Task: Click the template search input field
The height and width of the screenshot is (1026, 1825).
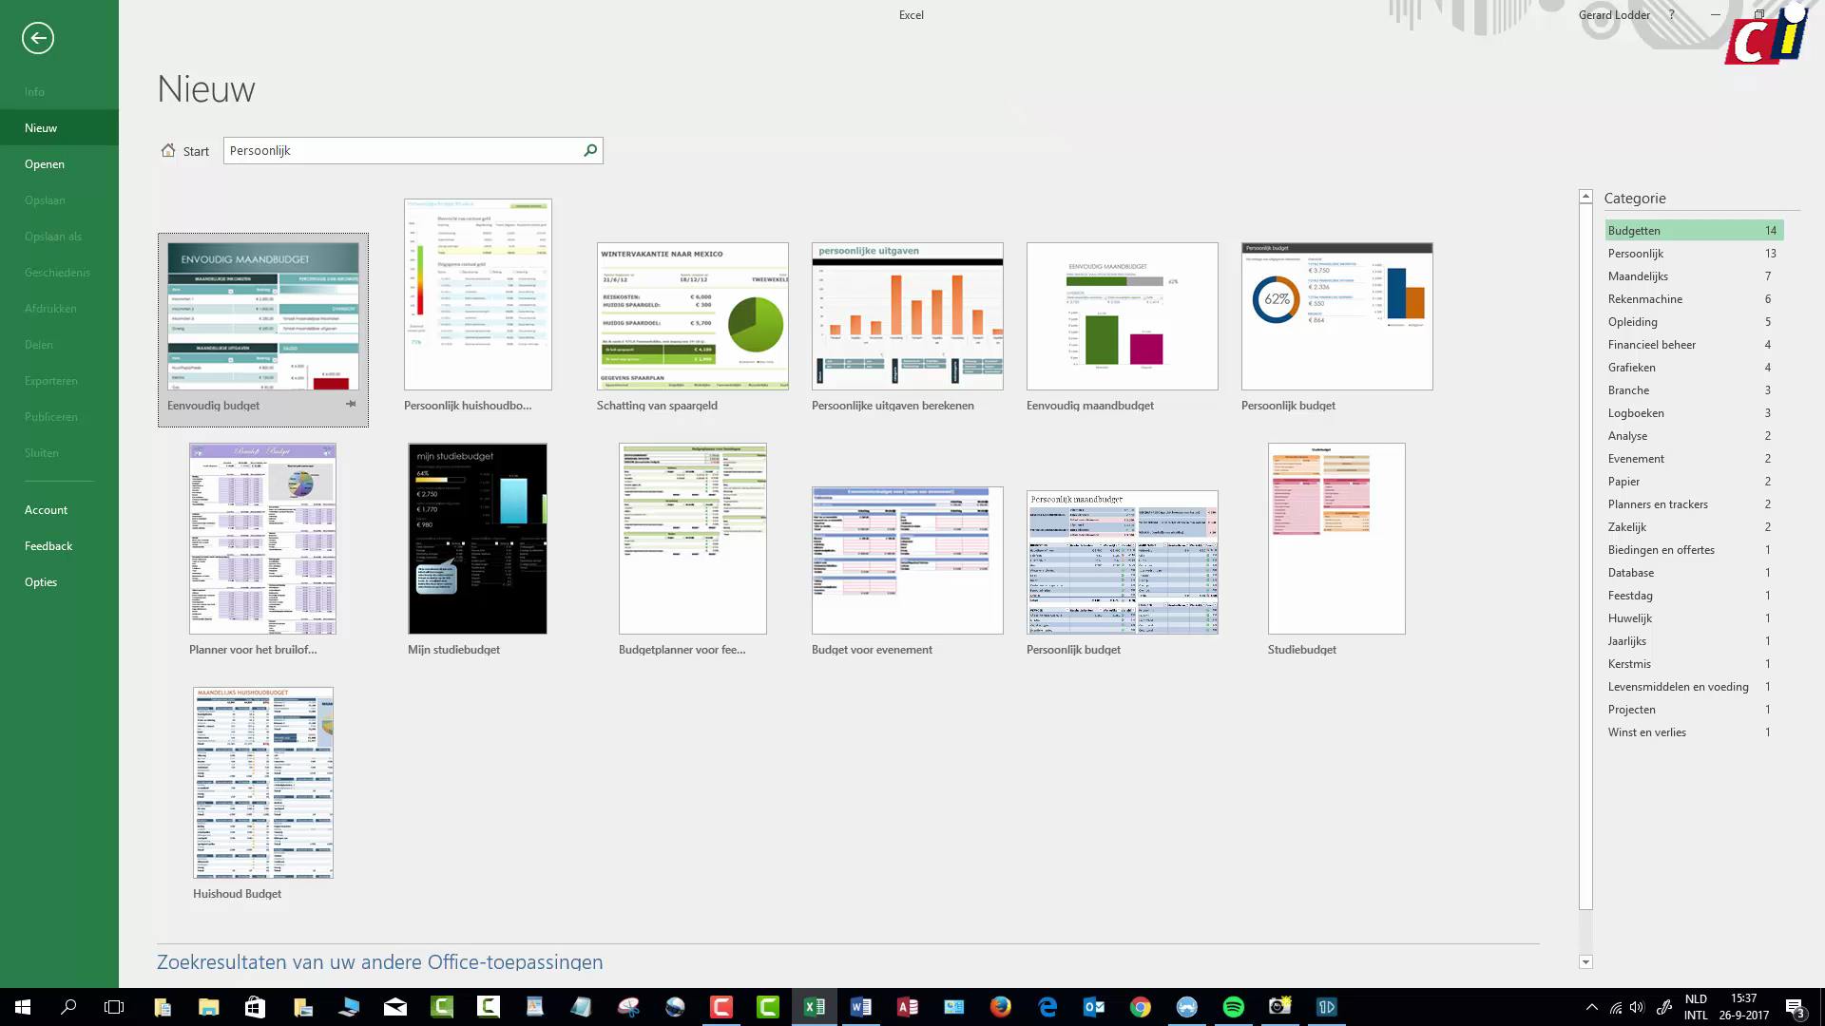Action: [399, 150]
